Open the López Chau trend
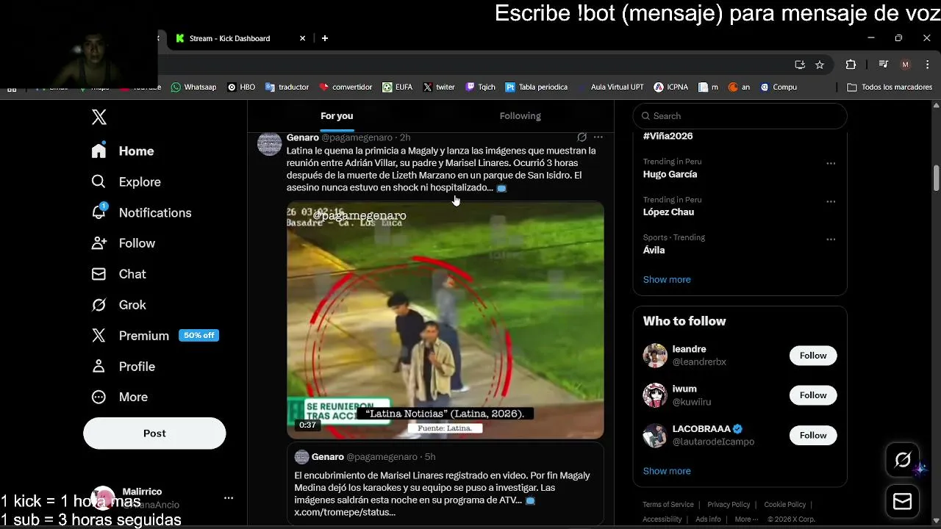The width and height of the screenshot is (941, 529). tap(668, 212)
